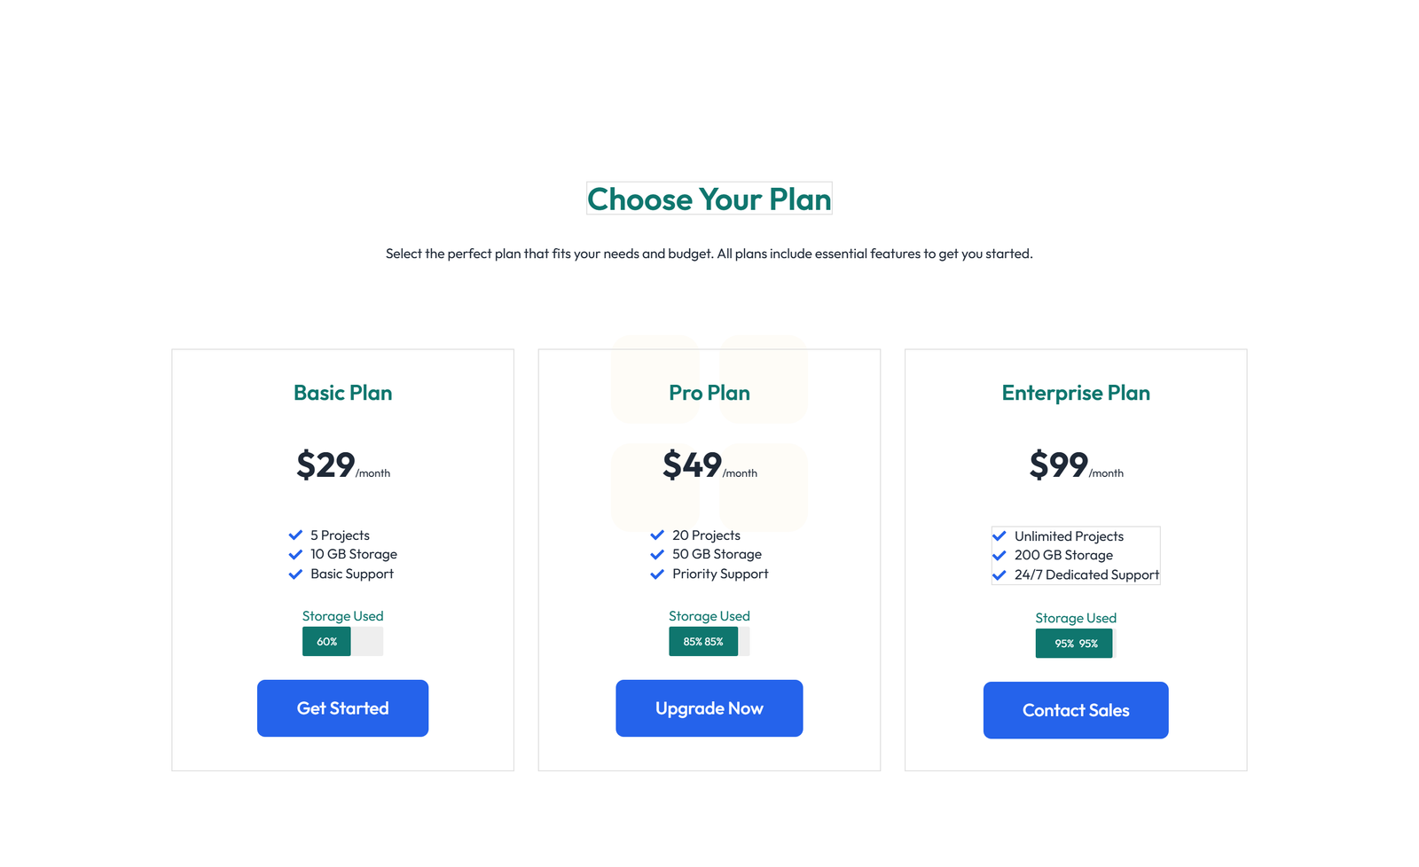The height and width of the screenshot is (867, 1419).
Task: Select the Enterprise Plan title
Action: click(1075, 393)
